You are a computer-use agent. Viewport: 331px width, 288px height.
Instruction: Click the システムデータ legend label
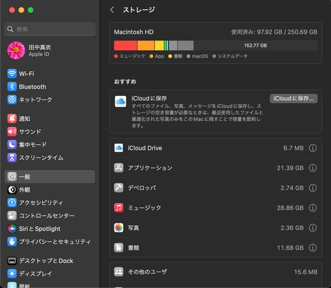pos(233,56)
